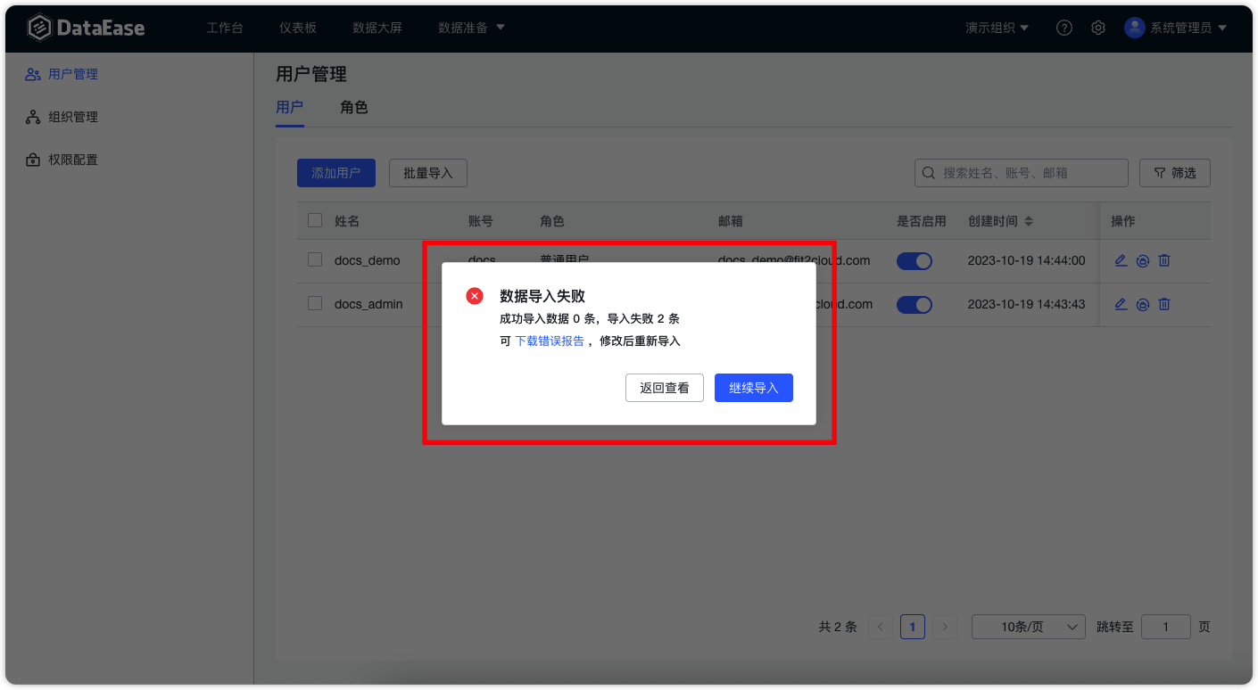
Task: Click the 2023-10-19 14:44:00 timestamp
Action: point(1027,260)
